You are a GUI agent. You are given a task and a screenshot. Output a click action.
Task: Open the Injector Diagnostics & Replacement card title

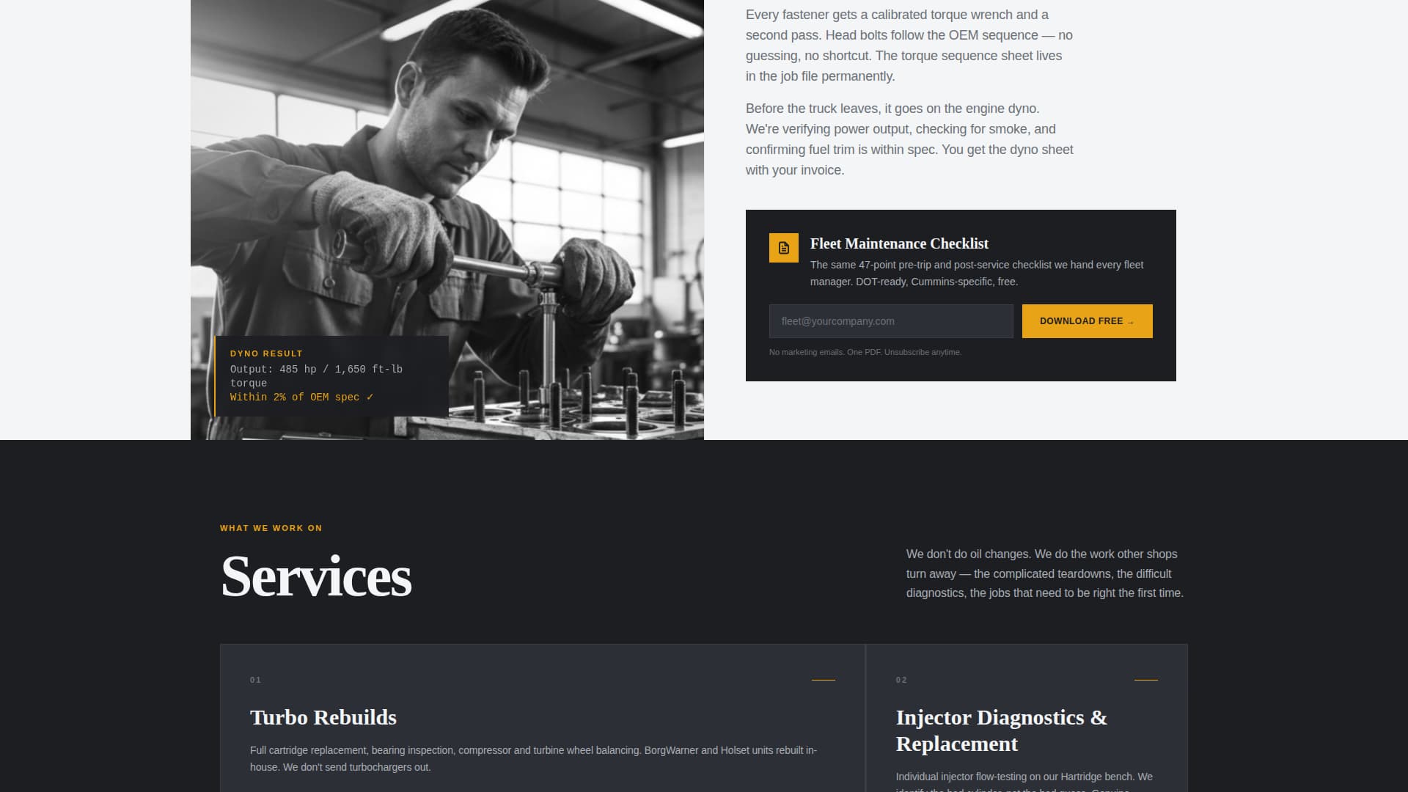[x=1002, y=730]
